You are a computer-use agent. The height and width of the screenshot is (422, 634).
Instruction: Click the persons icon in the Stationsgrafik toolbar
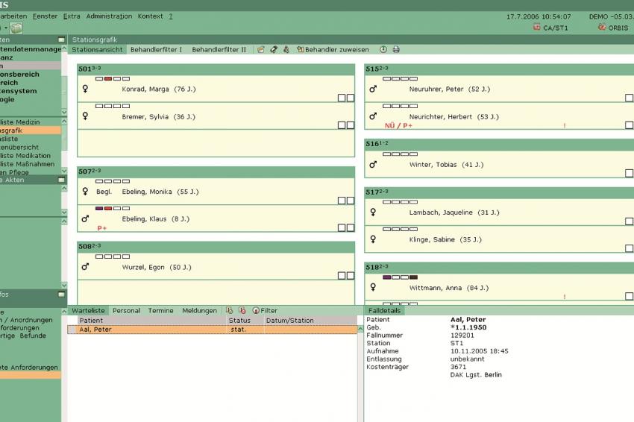click(286, 50)
